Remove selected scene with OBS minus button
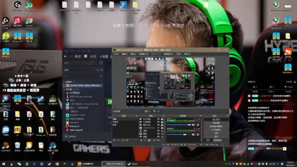Viewport: 297px width, 167px height. pyautogui.click(x=118, y=140)
